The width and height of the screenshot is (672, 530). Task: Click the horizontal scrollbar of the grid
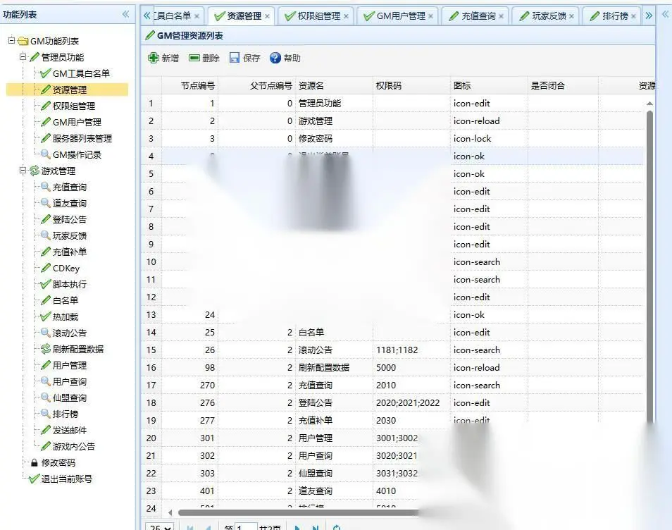coord(298,513)
